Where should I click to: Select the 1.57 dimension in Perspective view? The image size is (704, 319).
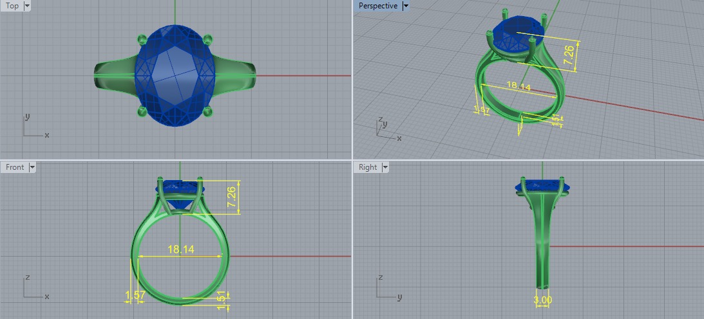click(x=481, y=109)
